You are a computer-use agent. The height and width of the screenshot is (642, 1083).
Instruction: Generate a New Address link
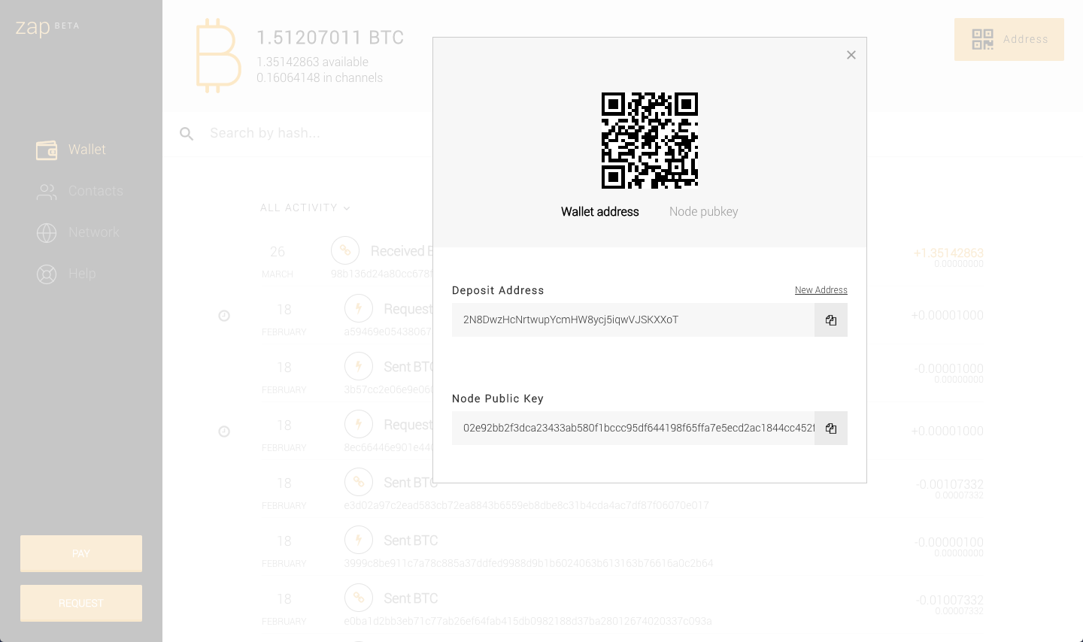[x=821, y=290]
